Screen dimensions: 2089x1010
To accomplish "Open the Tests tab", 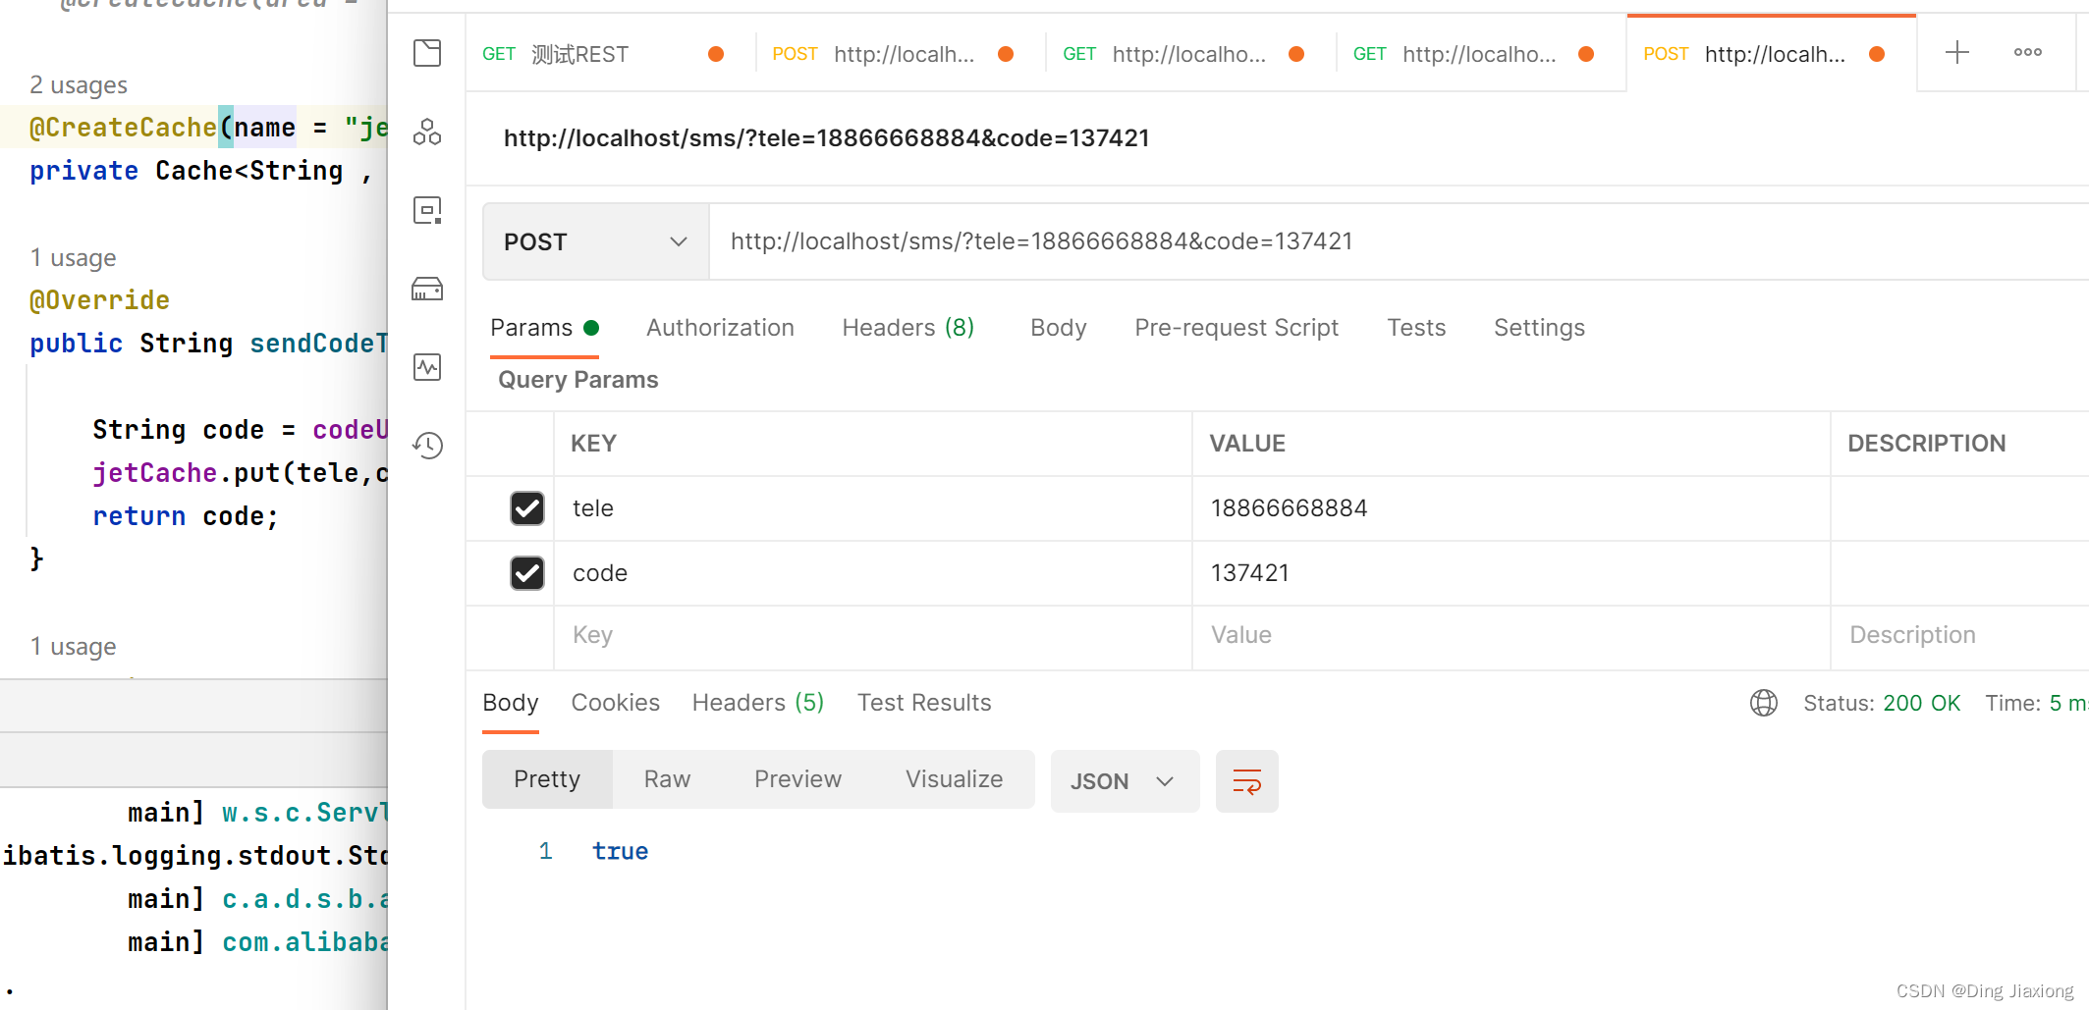I will (x=1416, y=328).
